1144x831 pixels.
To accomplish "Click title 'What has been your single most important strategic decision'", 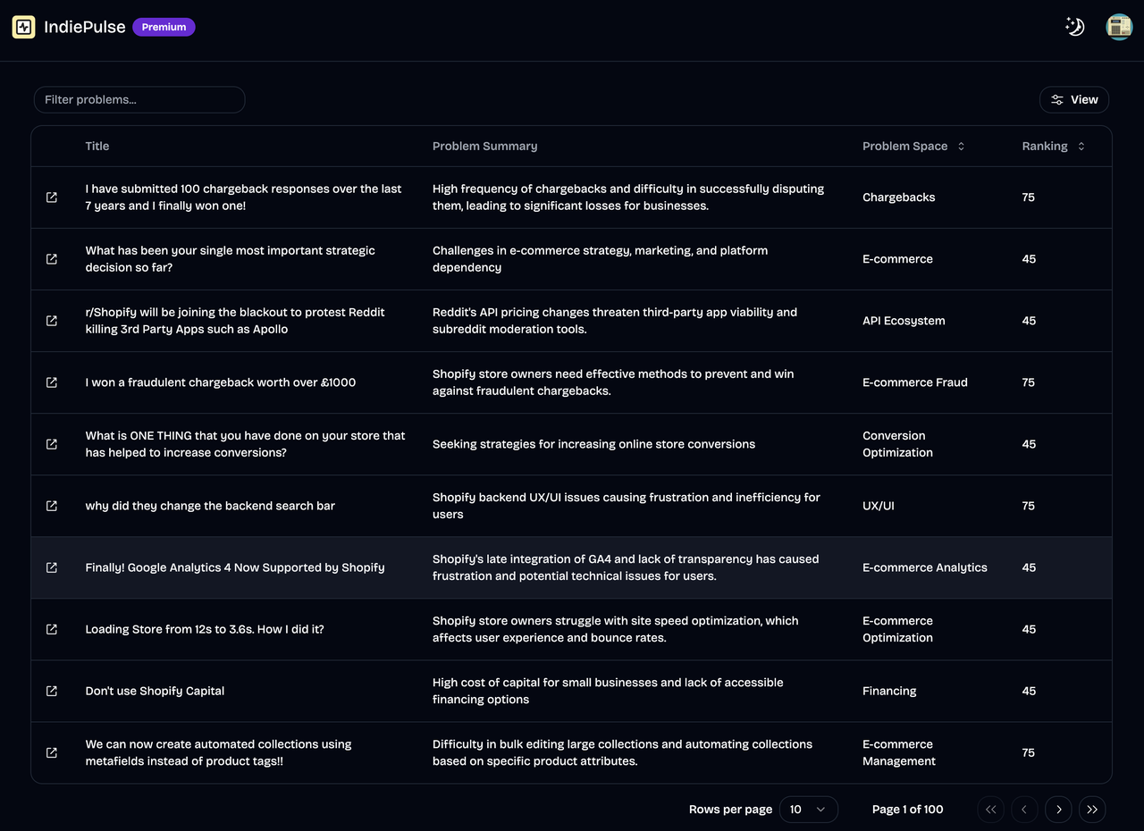I will pyautogui.click(x=231, y=259).
